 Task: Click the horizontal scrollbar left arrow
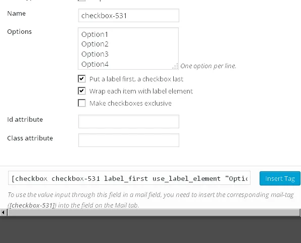click(3, 213)
